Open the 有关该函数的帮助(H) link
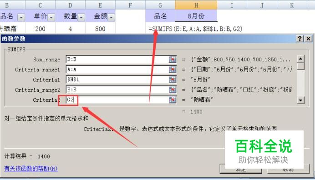Screen dimensions: 315x180 (31, 168)
